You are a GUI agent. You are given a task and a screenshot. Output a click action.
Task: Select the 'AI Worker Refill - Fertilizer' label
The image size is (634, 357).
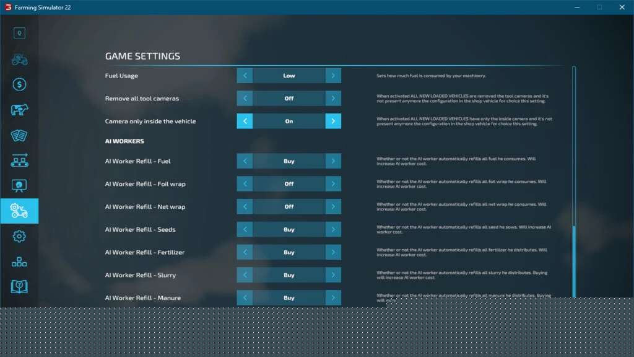[x=145, y=252]
